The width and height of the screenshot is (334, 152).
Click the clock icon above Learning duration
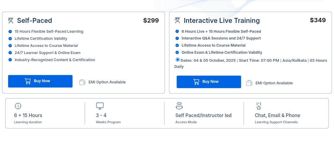tap(18, 106)
